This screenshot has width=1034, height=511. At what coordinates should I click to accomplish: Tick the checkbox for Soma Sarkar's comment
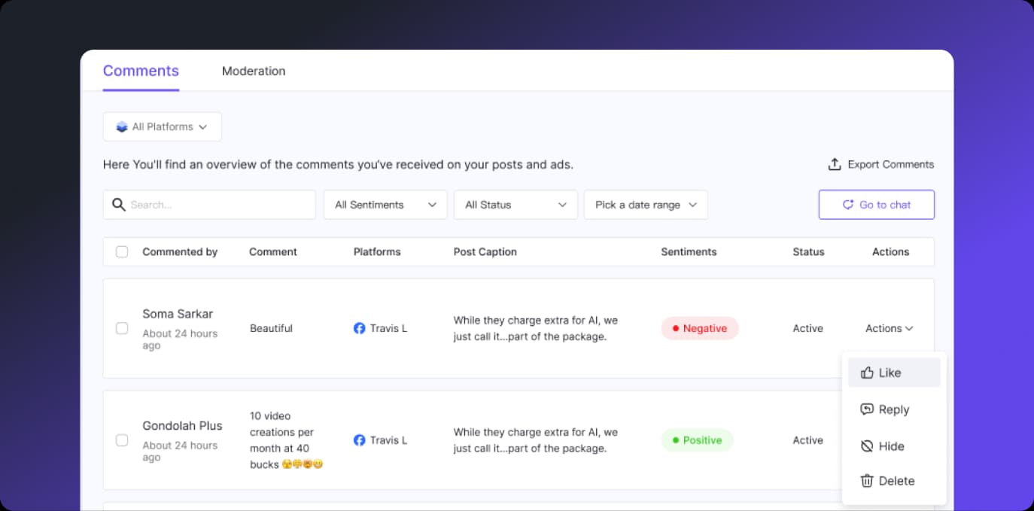tap(122, 328)
